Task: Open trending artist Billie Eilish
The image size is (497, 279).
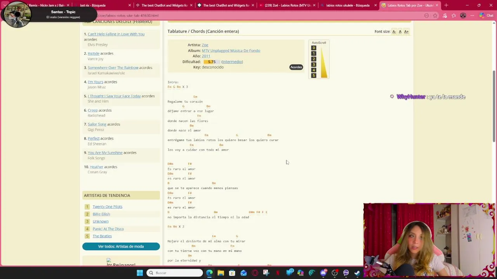Action: tap(101, 214)
